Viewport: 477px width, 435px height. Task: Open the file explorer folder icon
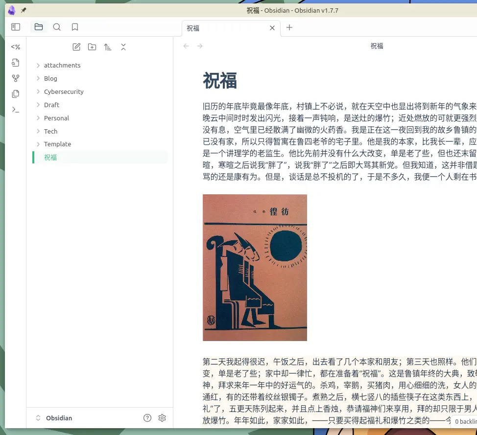point(39,27)
